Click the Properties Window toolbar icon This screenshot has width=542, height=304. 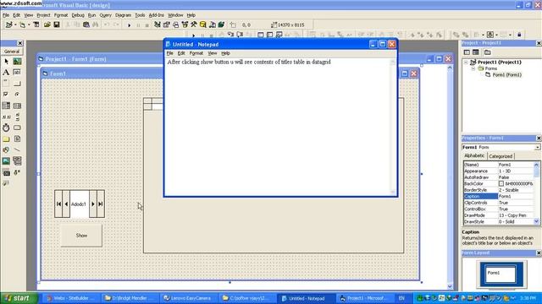tap(167, 24)
